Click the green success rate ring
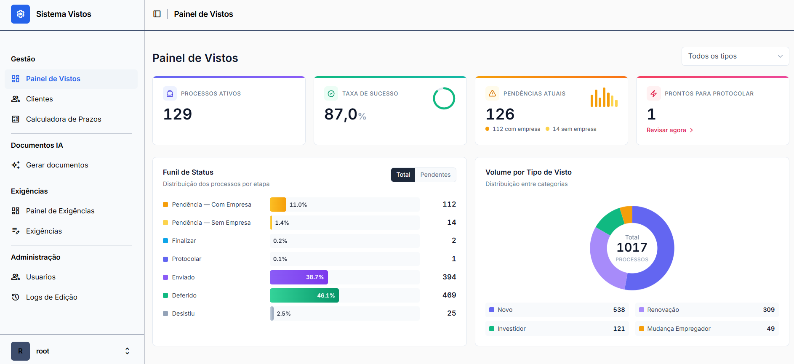The width and height of the screenshot is (794, 364). point(444,98)
